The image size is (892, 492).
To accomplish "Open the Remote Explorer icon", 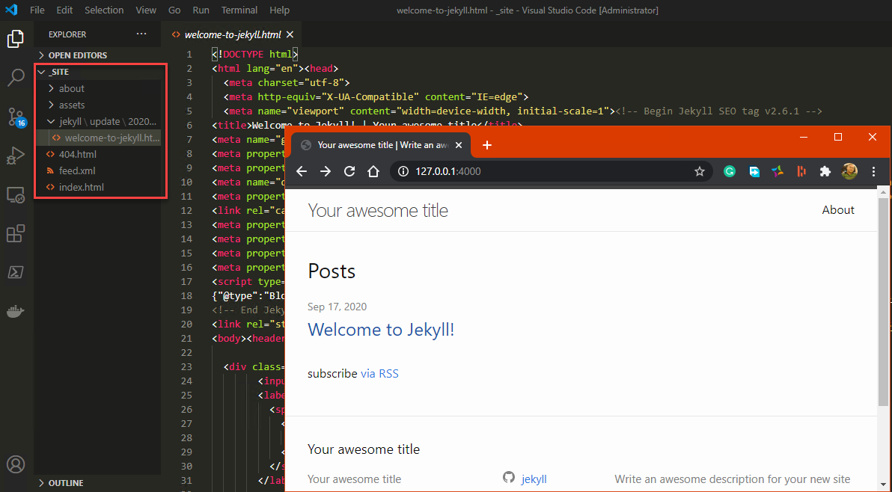I will 16,195.
